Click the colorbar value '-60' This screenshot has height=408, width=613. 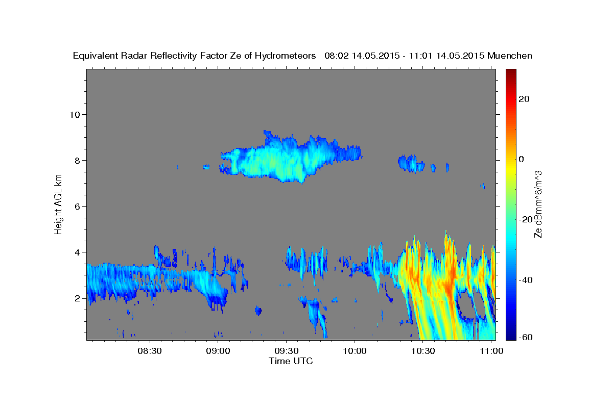(525, 337)
